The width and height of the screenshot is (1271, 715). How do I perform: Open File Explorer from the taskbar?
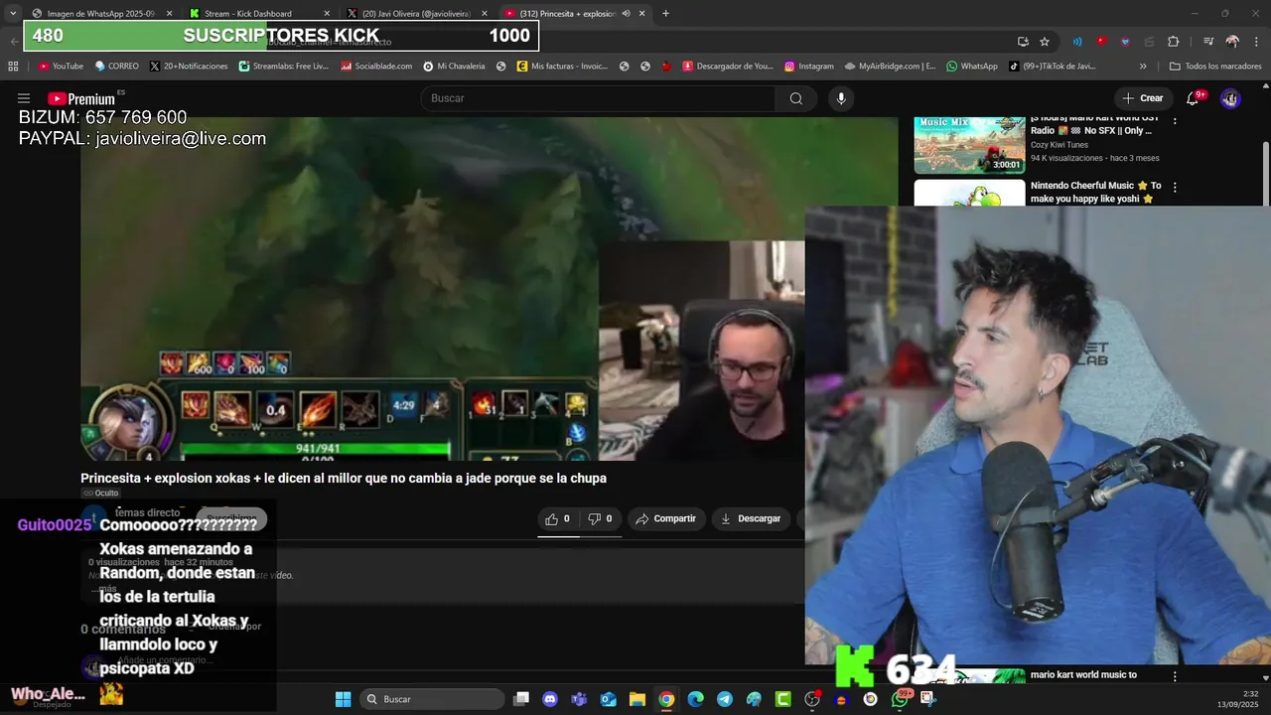[x=637, y=699]
